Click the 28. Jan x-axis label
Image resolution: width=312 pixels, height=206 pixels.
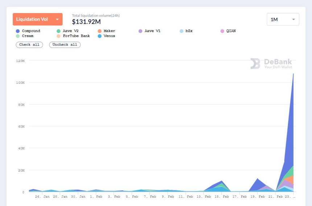coord(60,197)
